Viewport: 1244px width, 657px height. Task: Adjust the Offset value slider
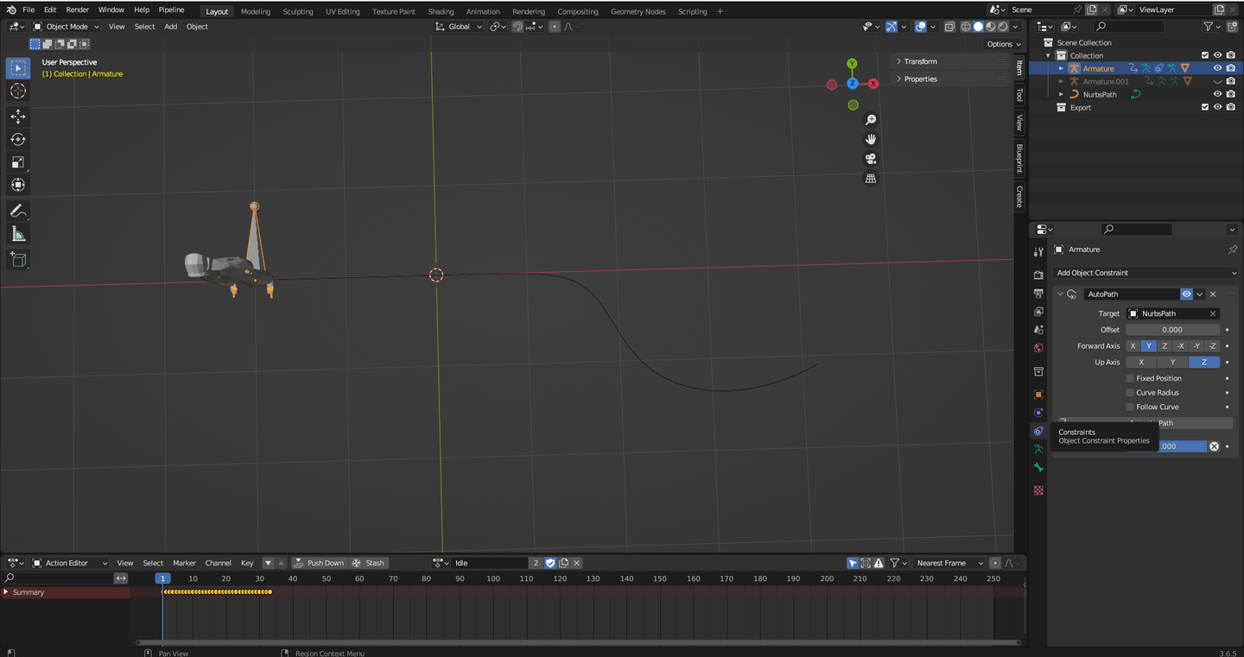pos(1172,330)
